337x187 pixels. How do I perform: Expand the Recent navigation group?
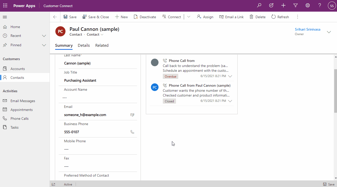point(44,36)
